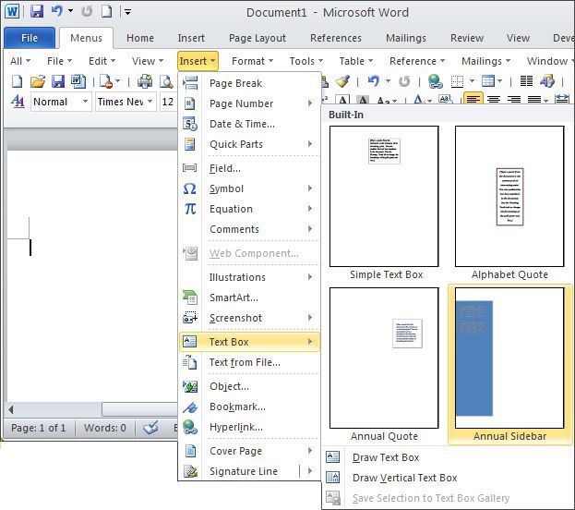This screenshot has height=510, width=575.
Task: Click the proofing check icon in the status bar
Action: 150,427
